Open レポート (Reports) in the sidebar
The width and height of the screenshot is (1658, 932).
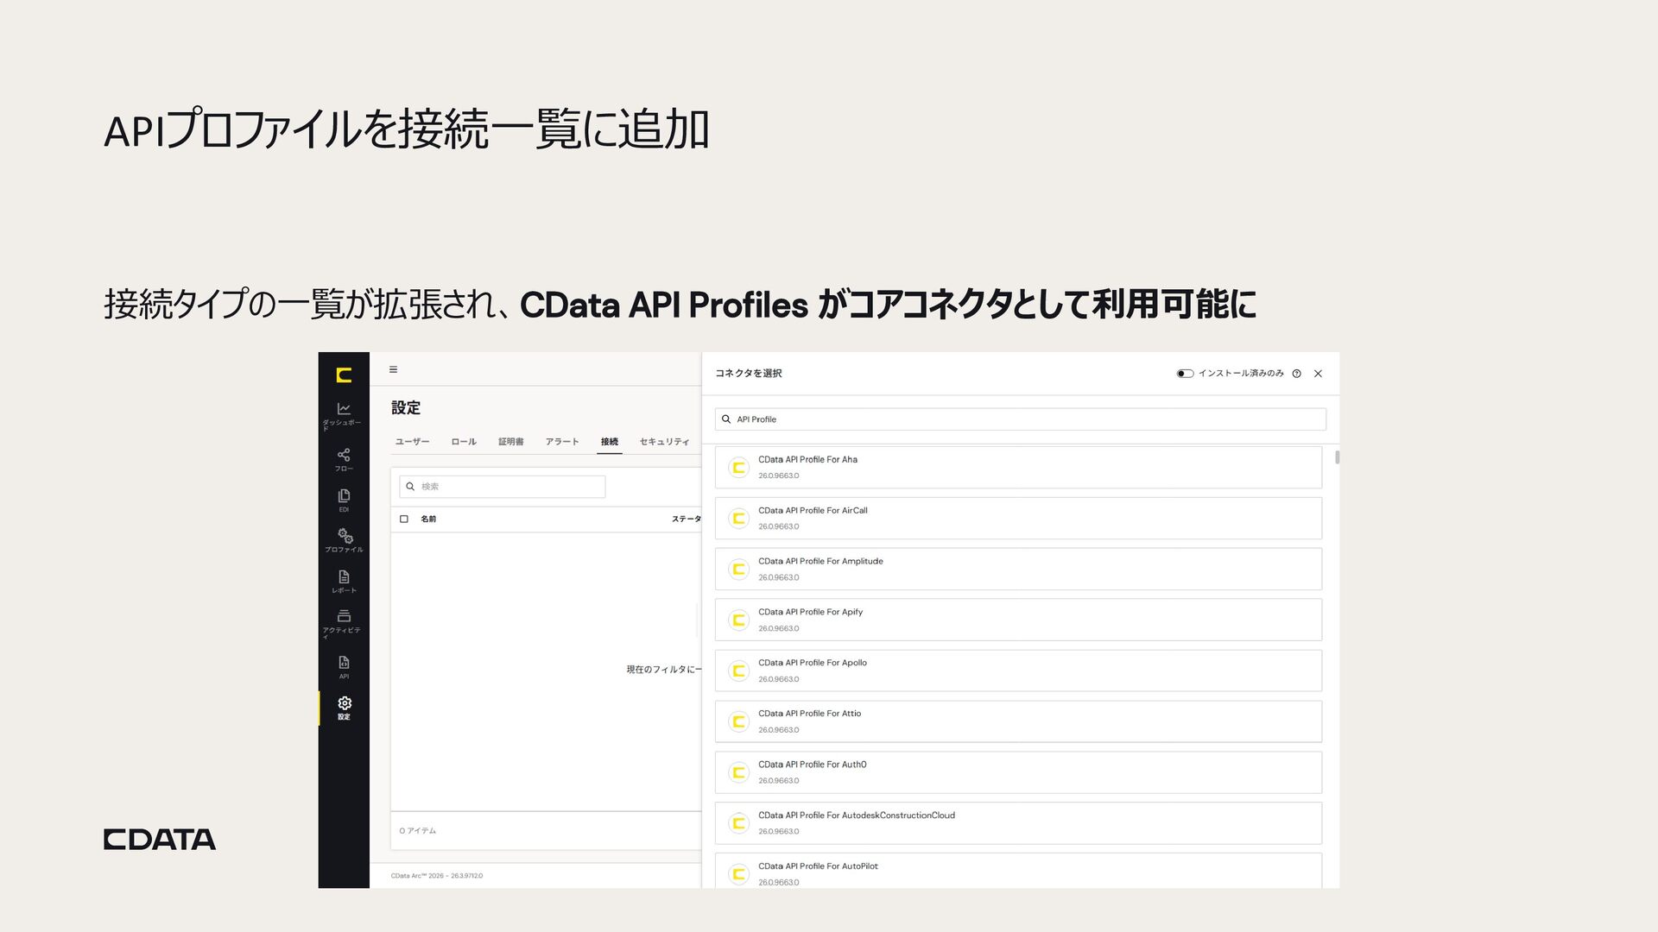(344, 582)
